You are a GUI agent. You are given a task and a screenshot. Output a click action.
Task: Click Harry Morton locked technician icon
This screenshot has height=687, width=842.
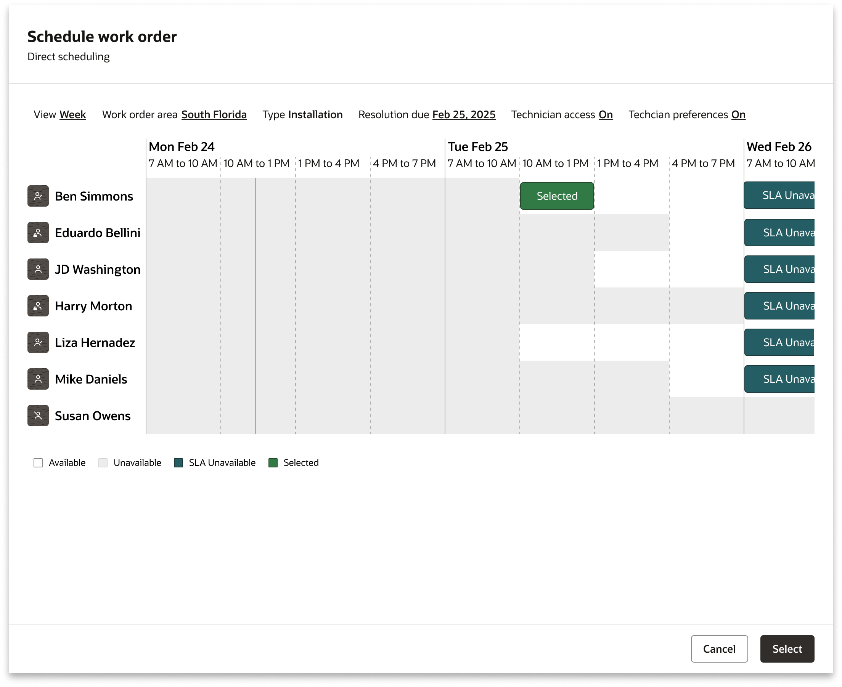click(x=38, y=306)
